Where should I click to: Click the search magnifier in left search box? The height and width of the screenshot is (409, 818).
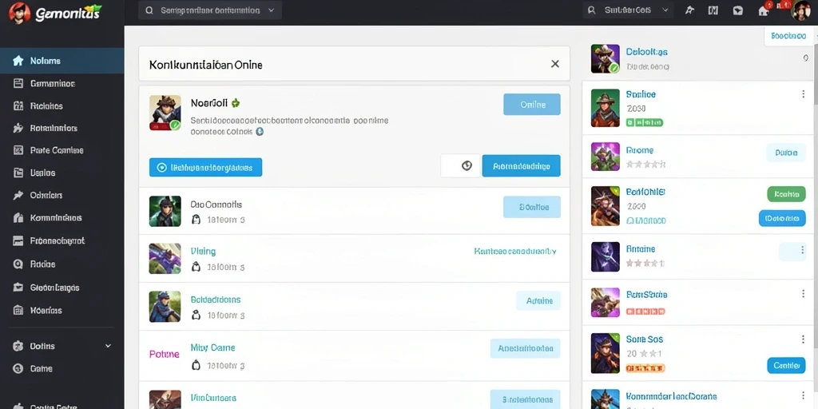(149, 10)
